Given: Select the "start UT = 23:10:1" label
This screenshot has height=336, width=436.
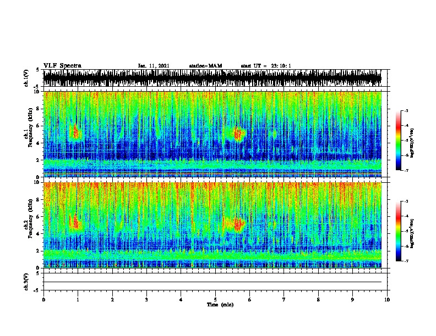Looking at the screenshot, I should pos(266,66).
